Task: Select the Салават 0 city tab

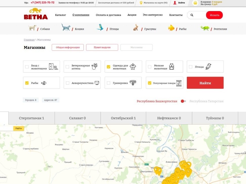Action: pyautogui.click(x=78, y=118)
